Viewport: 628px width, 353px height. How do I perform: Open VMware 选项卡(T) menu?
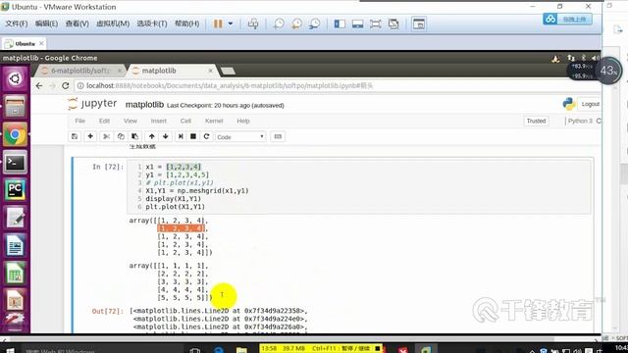152,24
